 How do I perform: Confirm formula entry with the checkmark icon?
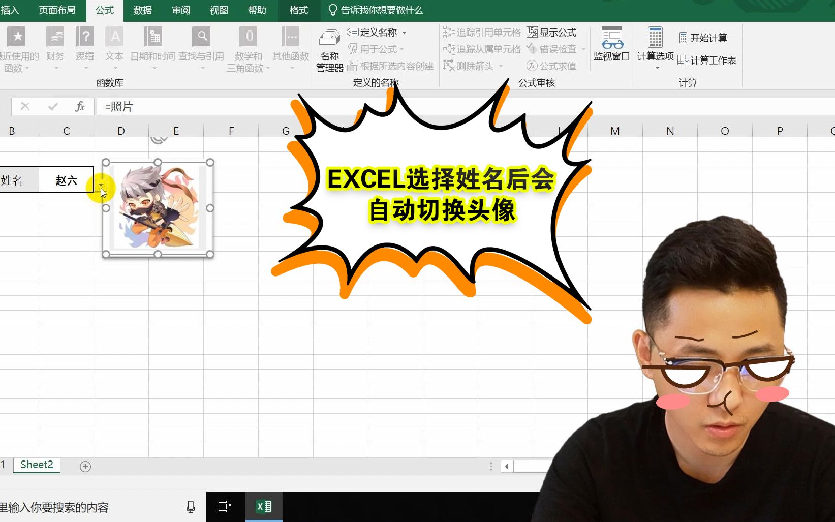[53, 106]
